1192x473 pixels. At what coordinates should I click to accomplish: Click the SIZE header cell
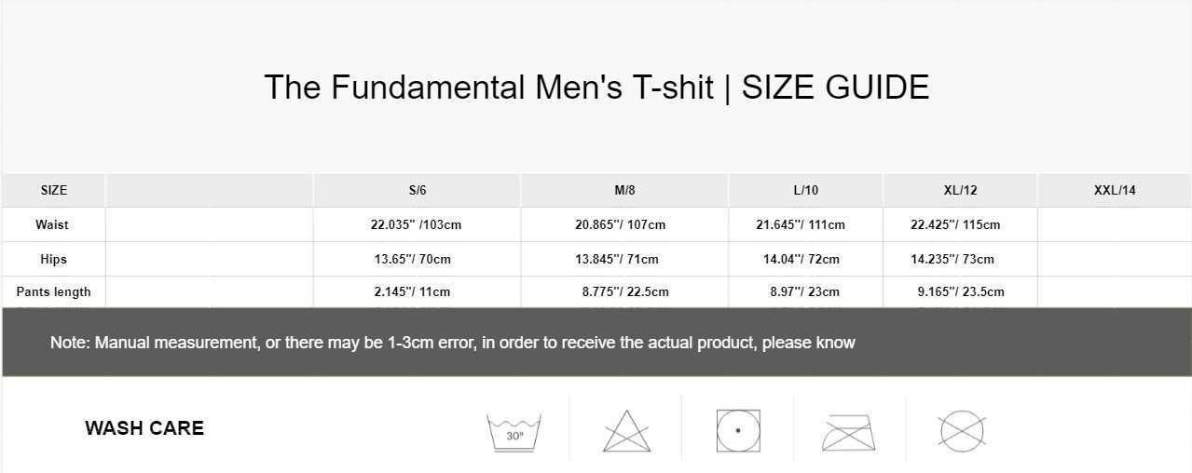pyautogui.click(x=54, y=190)
